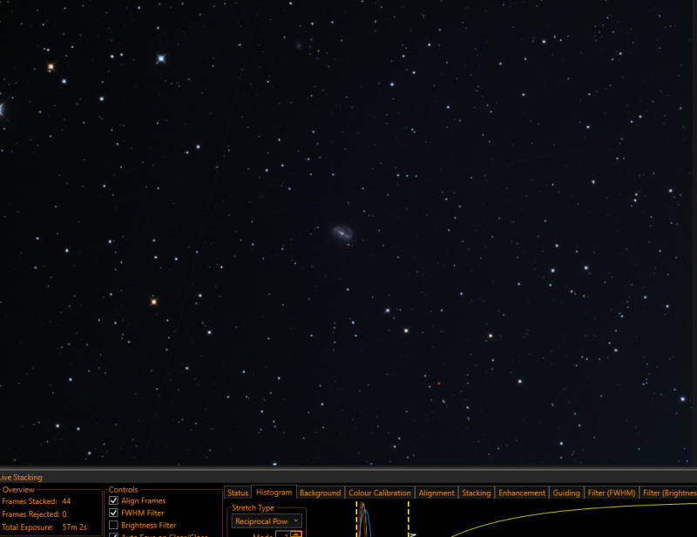
Task: Open the Enhancement tab
Action: point(522,493)
